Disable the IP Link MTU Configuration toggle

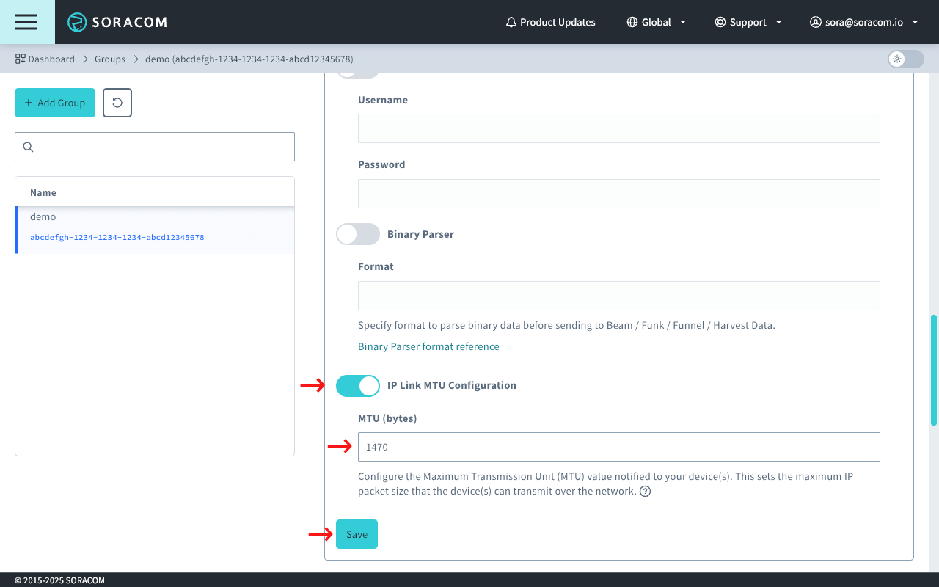(357, 385)
